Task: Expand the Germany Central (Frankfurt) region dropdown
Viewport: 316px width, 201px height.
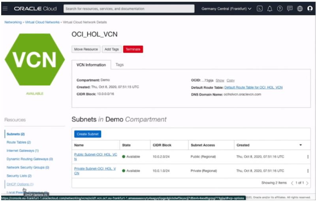Action: pyautogui.click(x=226, y=9)
